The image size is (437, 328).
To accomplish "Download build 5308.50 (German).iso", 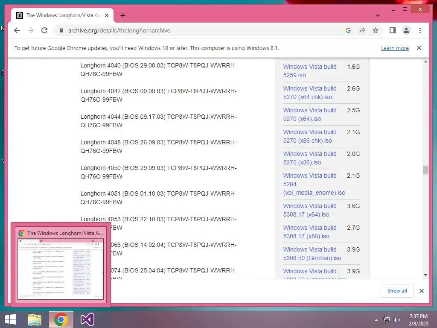I will [312, 254].
